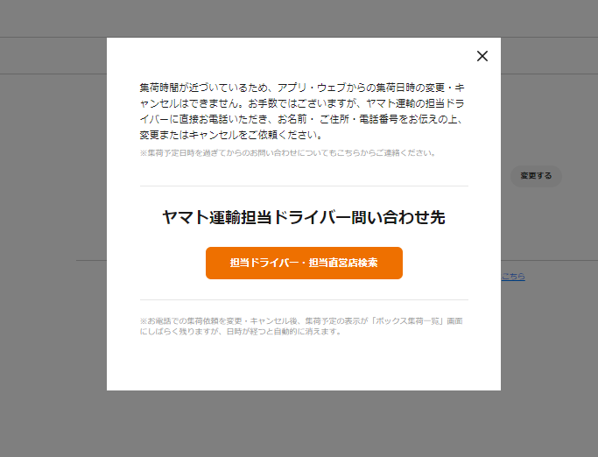Click the paragraph starting 集荷時間が近づいているため

click(302, 111)
